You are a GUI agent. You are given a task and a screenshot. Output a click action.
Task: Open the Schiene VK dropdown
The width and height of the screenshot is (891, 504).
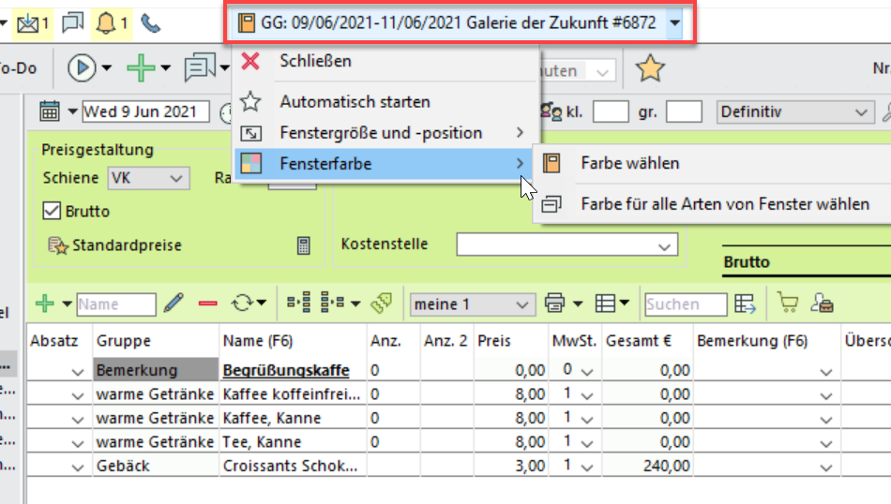(x=148, y=178)
